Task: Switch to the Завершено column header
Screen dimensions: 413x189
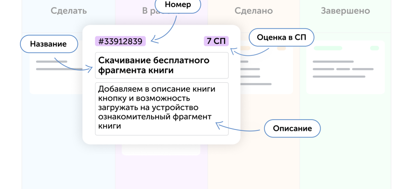Action: click(345, 10)
